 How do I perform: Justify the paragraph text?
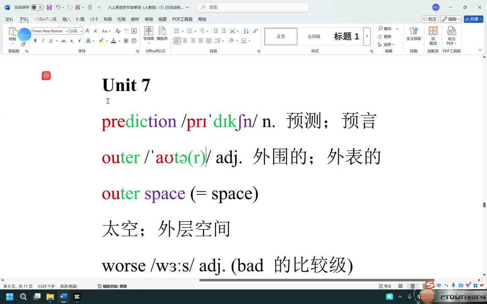(201, 41)
